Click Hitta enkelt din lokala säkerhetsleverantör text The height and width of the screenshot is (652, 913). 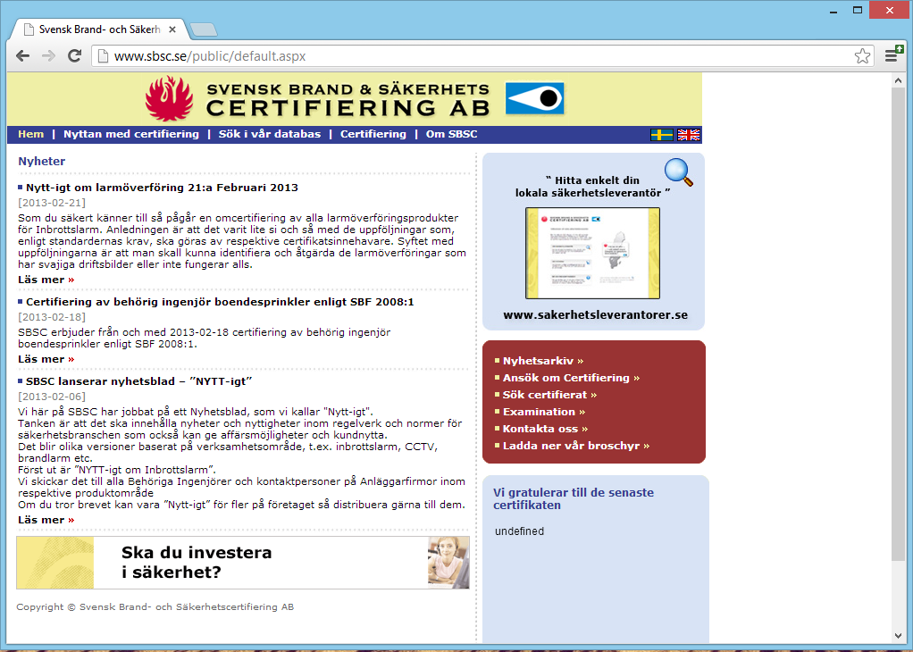593,187
